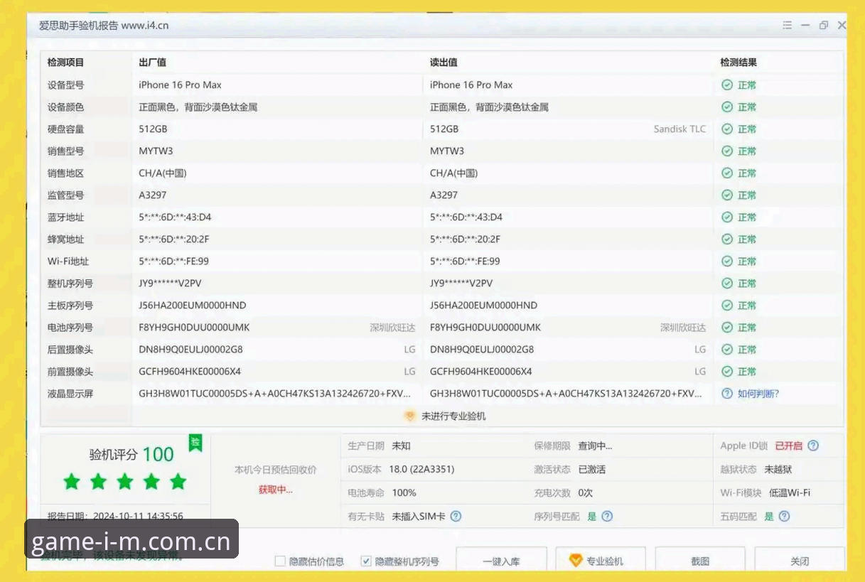Click the green check icon in 整机序列号 row
This screenshot has height=582, width=865.
tap(727, 283)
